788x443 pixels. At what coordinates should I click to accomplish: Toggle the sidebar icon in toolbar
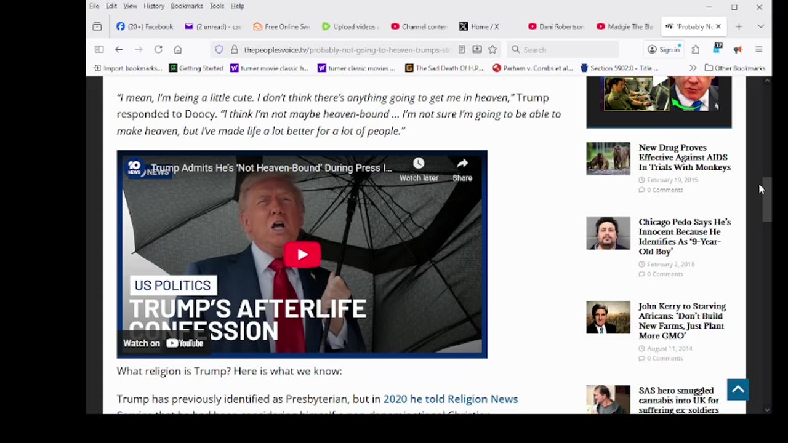(99, 49)
